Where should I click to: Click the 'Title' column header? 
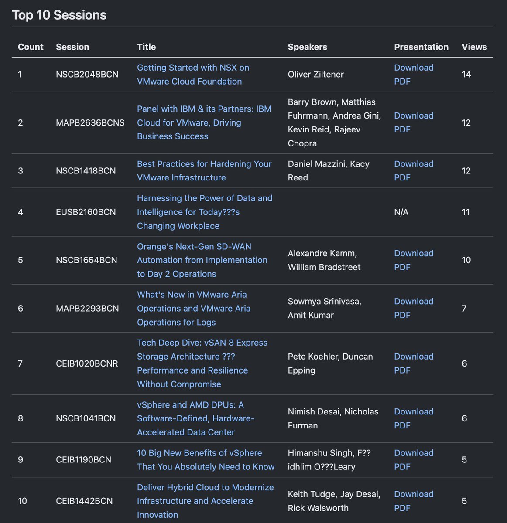tap(146, 47)
